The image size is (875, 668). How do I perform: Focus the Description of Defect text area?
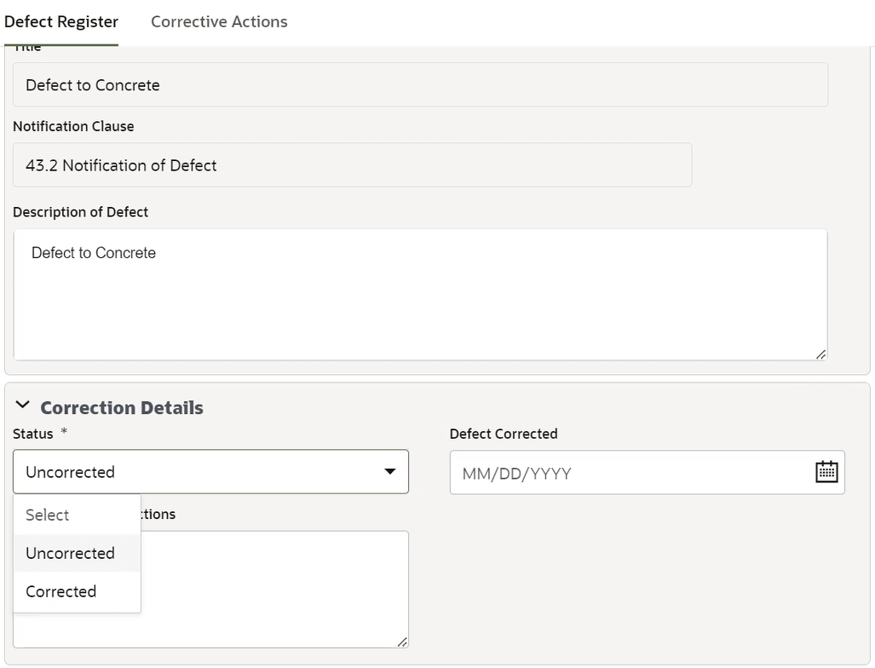pyautogui.click(x=420, y=295)
